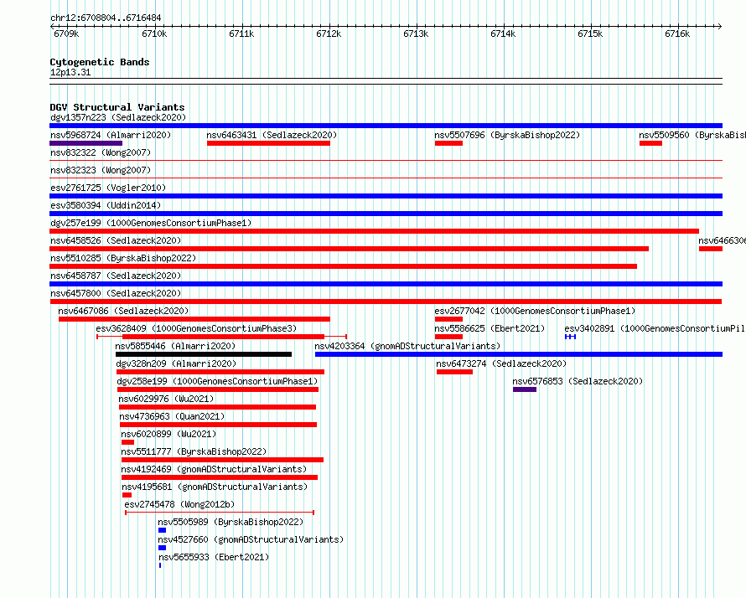The image size is (746, 598).
Task: Click the DGV Structural Variants track title
Action: [117, 107]
